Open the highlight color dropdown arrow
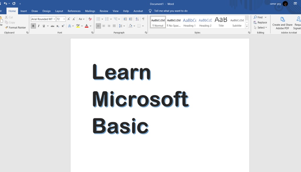301x172 pixels. 82,26
